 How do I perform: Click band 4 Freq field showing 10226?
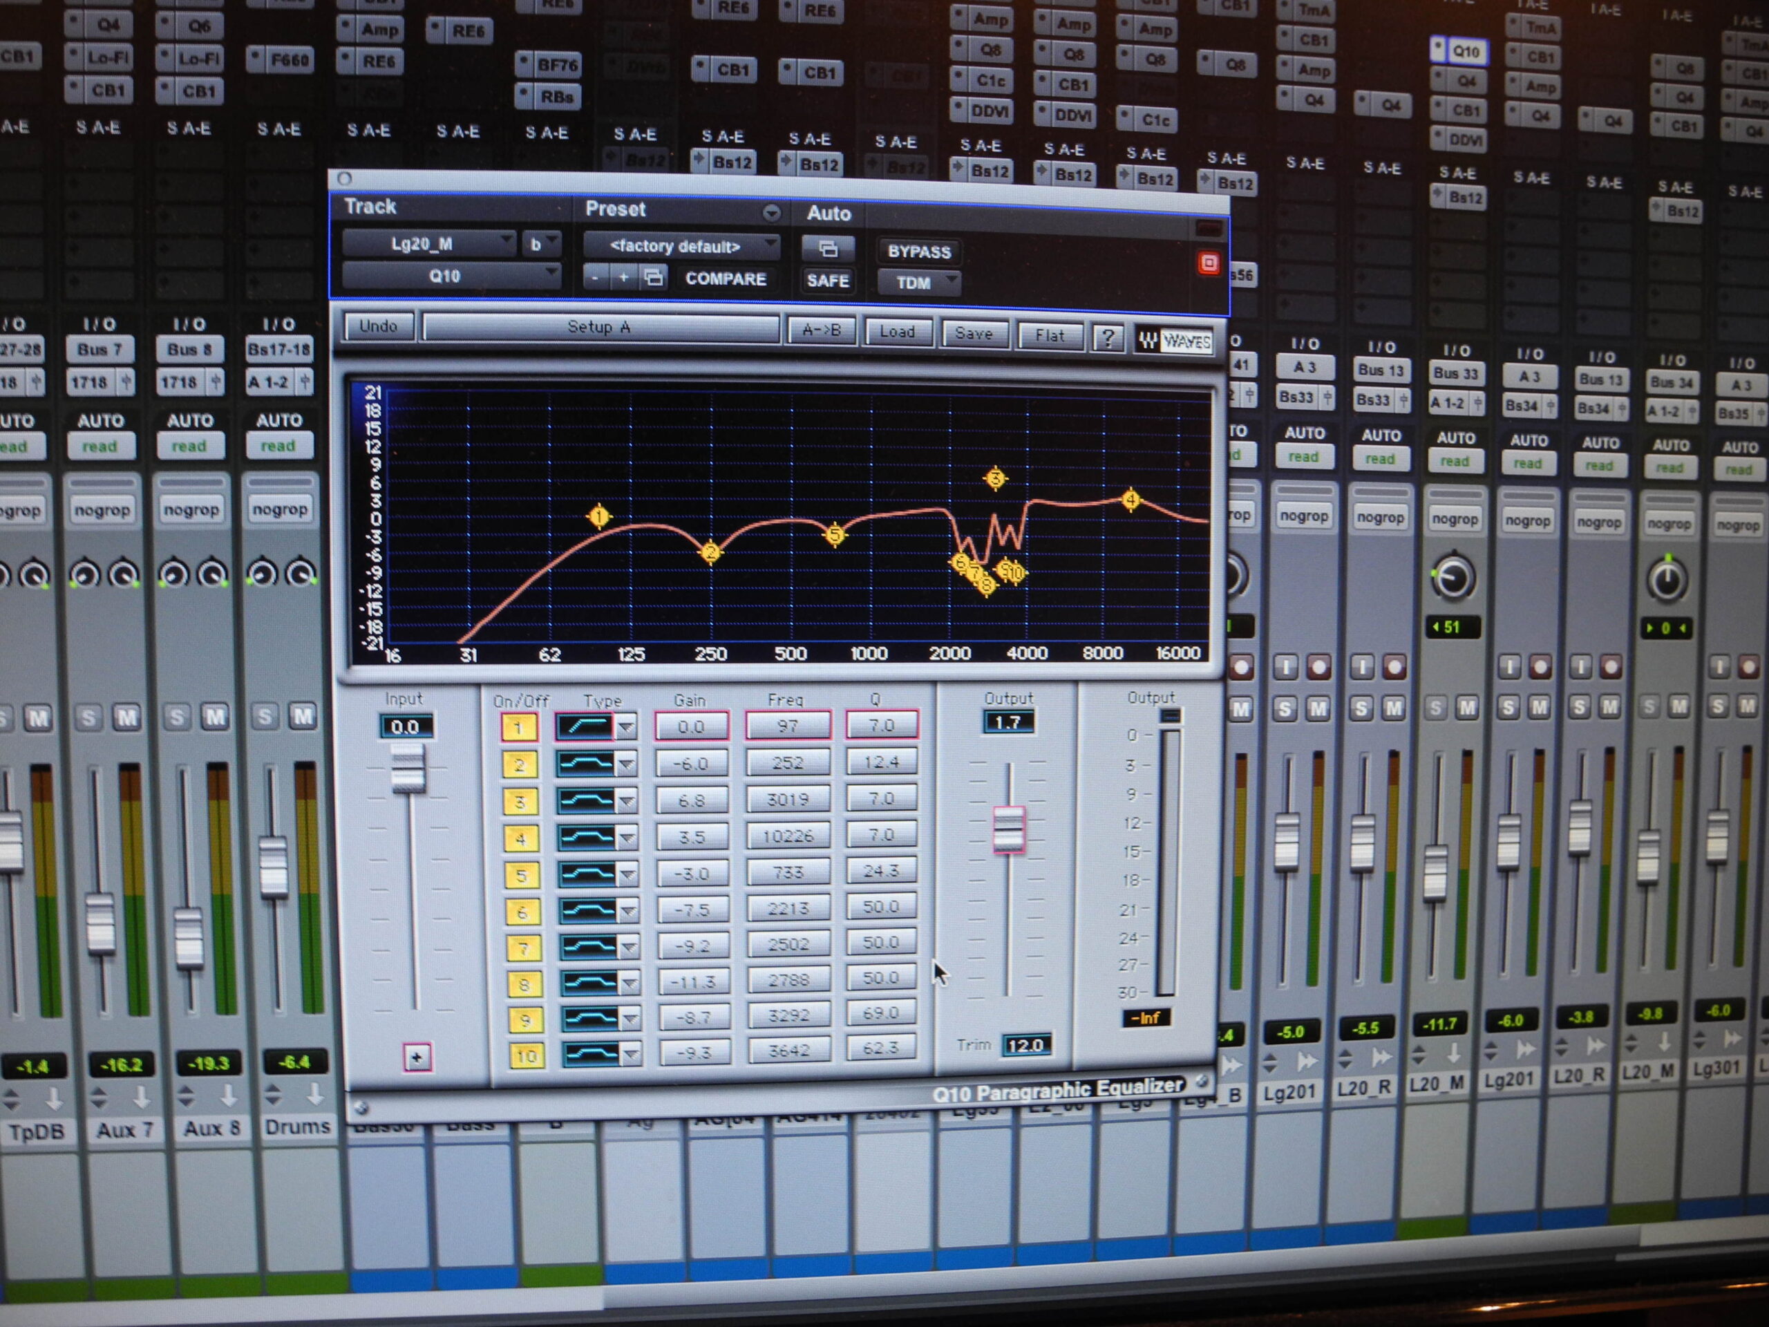[x=788, y=835]
